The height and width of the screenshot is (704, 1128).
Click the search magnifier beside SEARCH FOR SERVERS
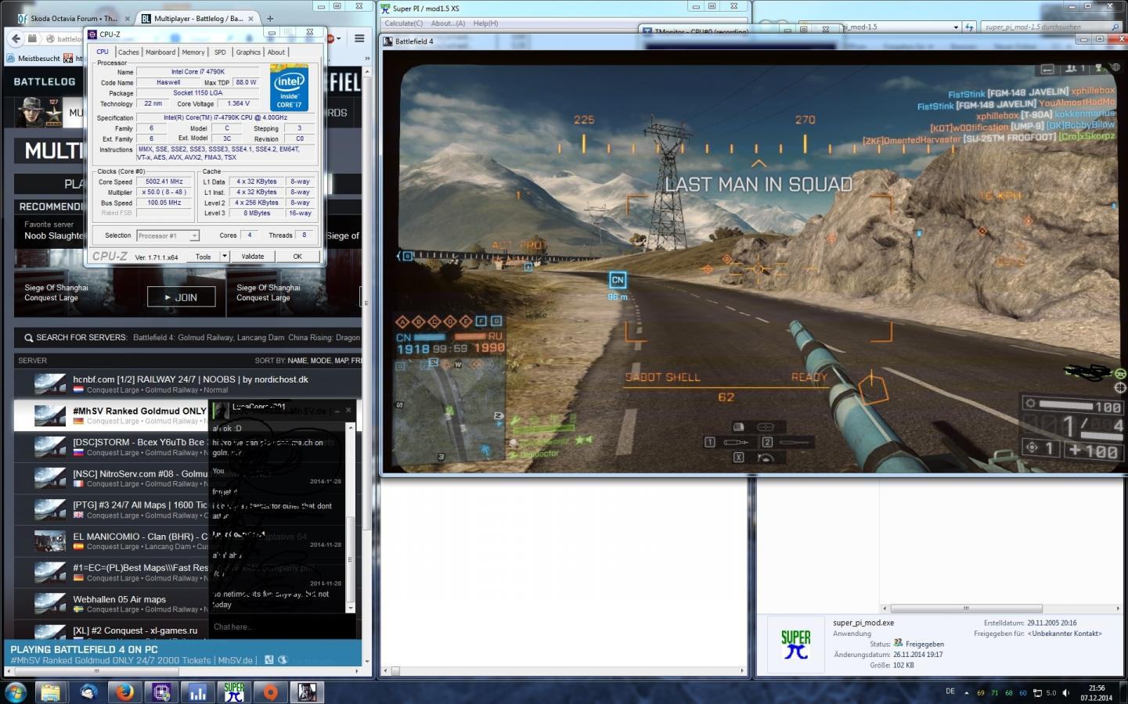pyautogui.click(x=28, y=338)
